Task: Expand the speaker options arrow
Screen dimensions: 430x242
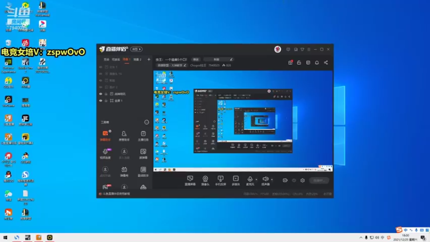Action: [272, 180]
